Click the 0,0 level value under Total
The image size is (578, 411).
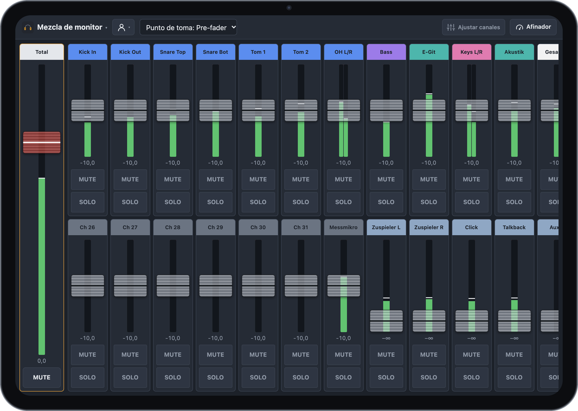coord(42,361)
